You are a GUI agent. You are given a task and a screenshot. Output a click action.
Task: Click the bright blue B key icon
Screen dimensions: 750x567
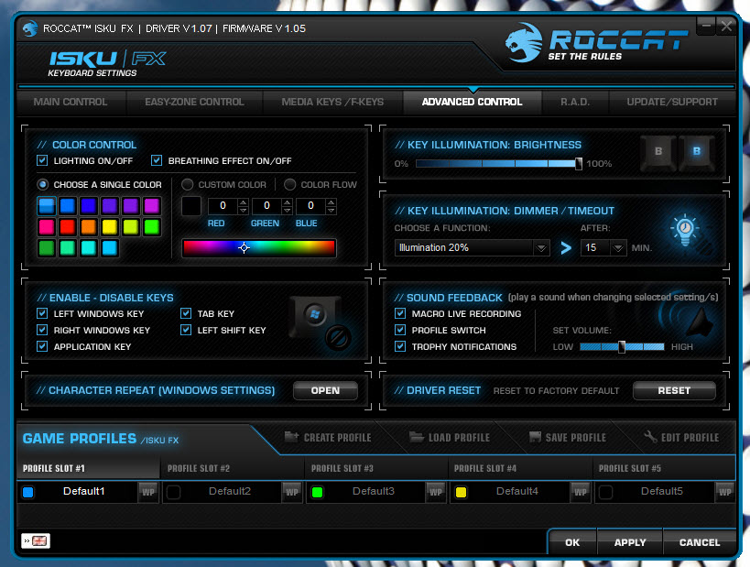tap(696, 152)
